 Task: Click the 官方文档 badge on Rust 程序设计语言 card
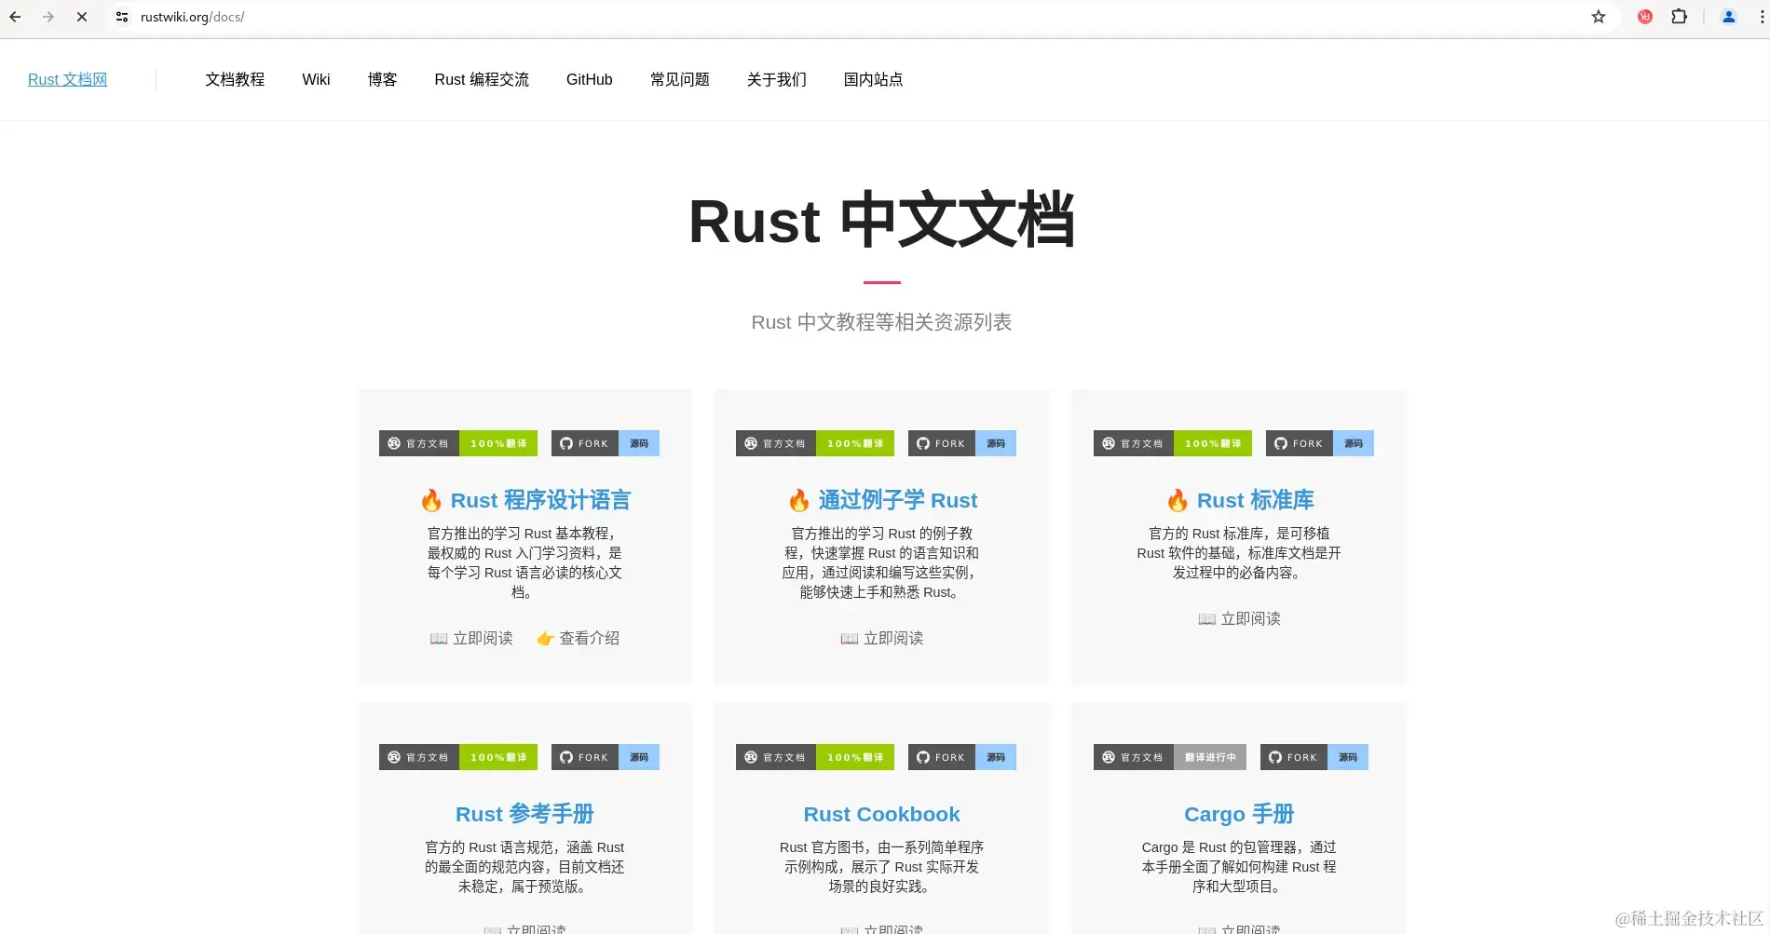tap(418, 443)
